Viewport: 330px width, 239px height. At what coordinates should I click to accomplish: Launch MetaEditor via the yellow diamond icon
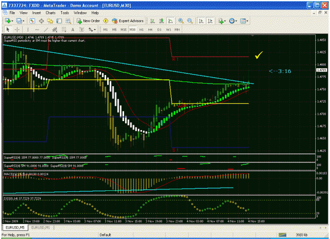[x=106, y=21]
